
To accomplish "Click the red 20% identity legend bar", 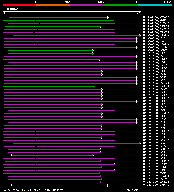I will tap(20, 5).
